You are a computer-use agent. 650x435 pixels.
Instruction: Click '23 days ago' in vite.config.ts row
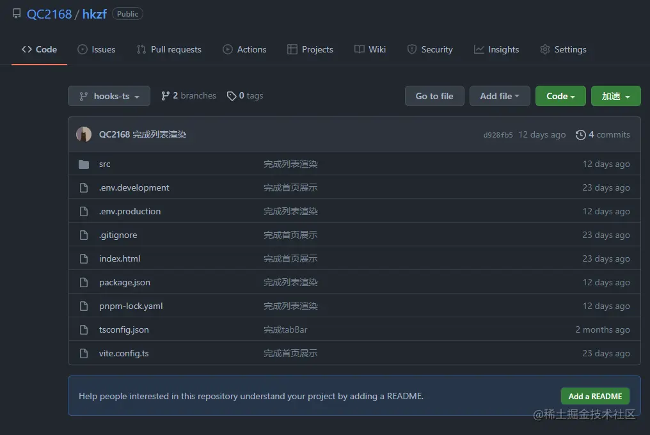tap(606, 353)
